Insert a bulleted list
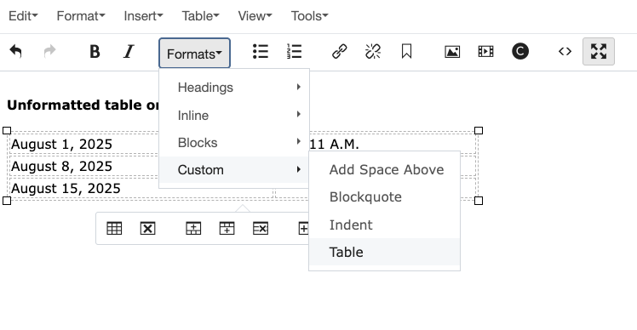 (261, 52)
